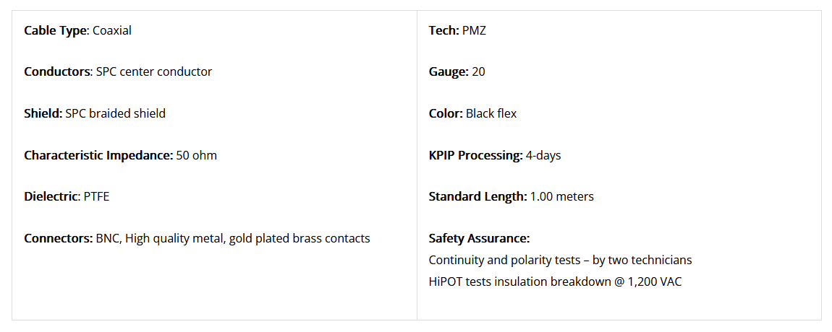
Task: Click the Tech label
Action: (x=443, y=31)
